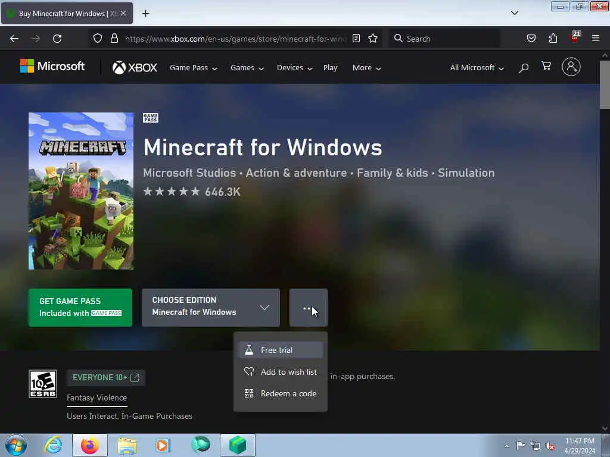This screenshot has height=457, width=610.
Task: Click the browser Search box
Action: (x=444, y=39)
